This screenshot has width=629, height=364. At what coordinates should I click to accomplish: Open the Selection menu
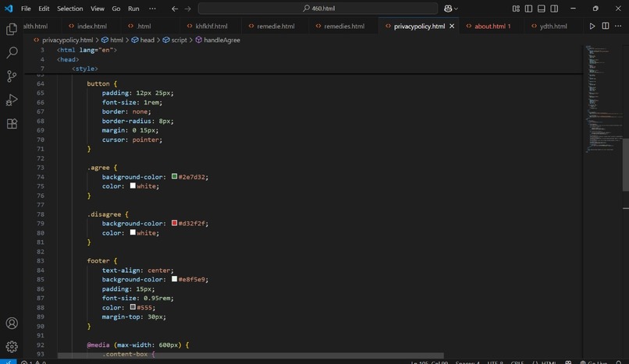coord(69,9)
